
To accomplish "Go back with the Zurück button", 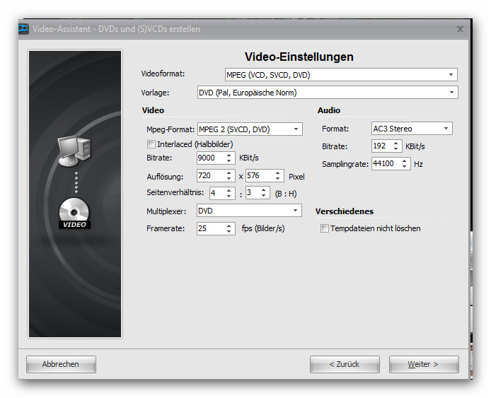I will (344, 364).
